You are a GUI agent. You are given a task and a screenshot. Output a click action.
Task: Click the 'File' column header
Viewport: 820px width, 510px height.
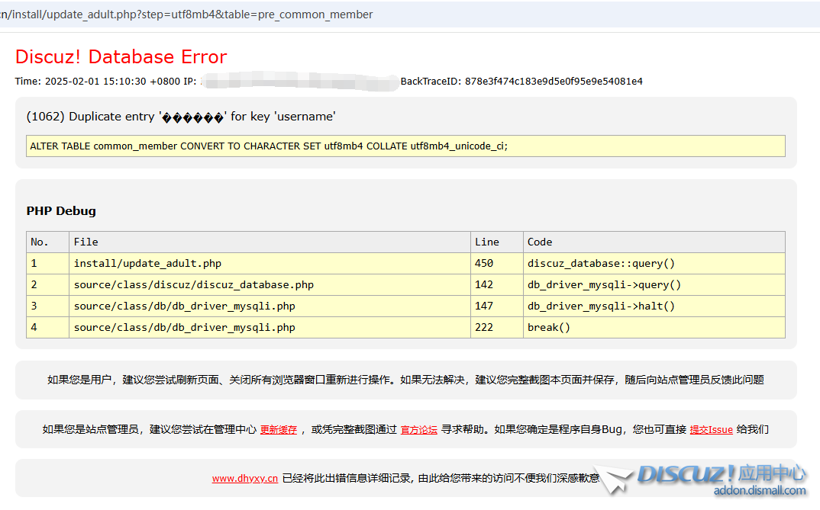tap(86, 242)
